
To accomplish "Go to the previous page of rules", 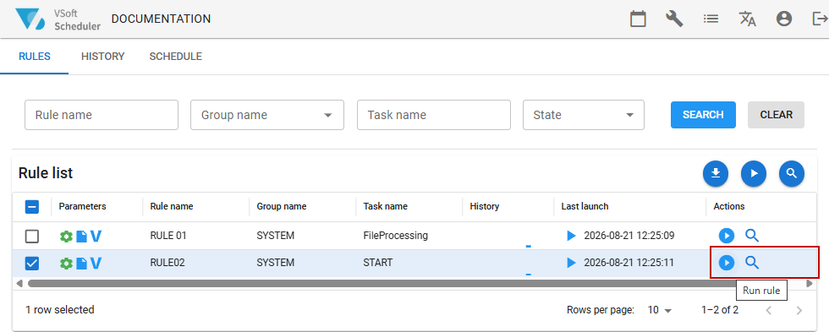I will click(769, 310).
